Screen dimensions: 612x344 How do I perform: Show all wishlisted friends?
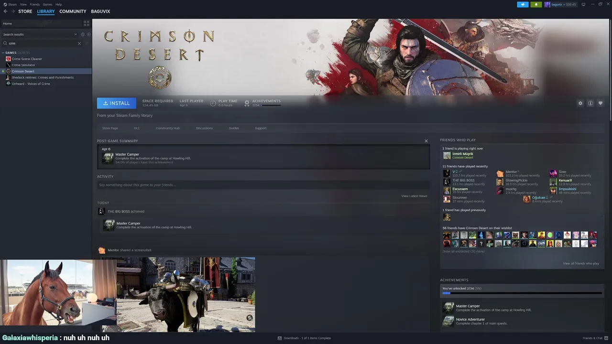[463, 251]
